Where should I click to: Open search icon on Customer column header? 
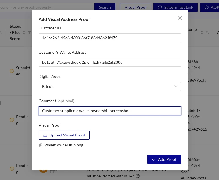[207, 32]
